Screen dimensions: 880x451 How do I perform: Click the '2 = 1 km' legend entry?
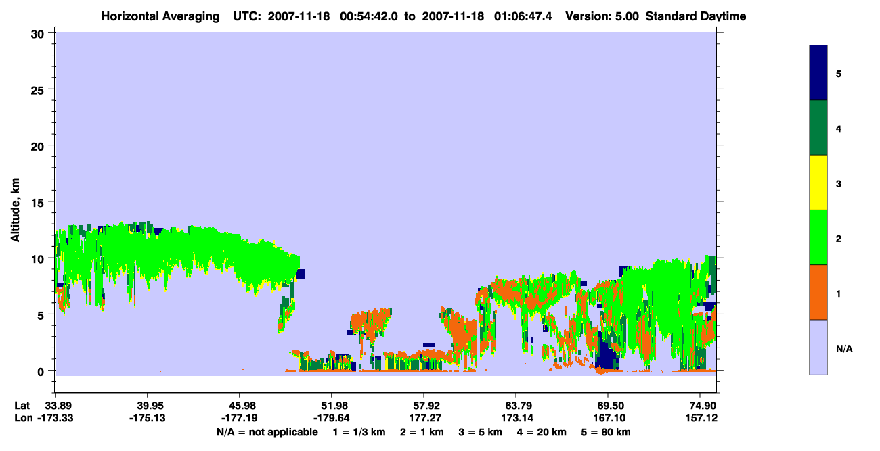tap(421, 432)
